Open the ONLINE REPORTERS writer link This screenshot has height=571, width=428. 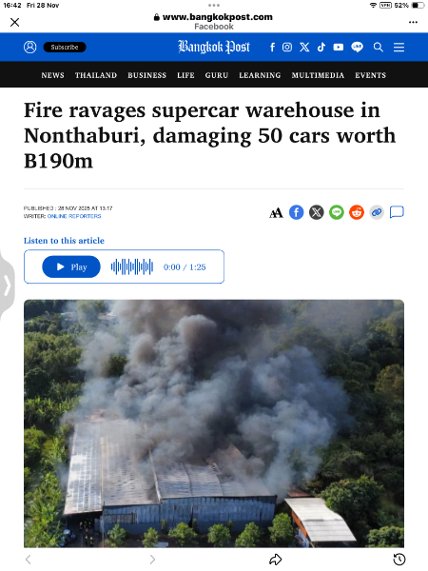[74, 216]
